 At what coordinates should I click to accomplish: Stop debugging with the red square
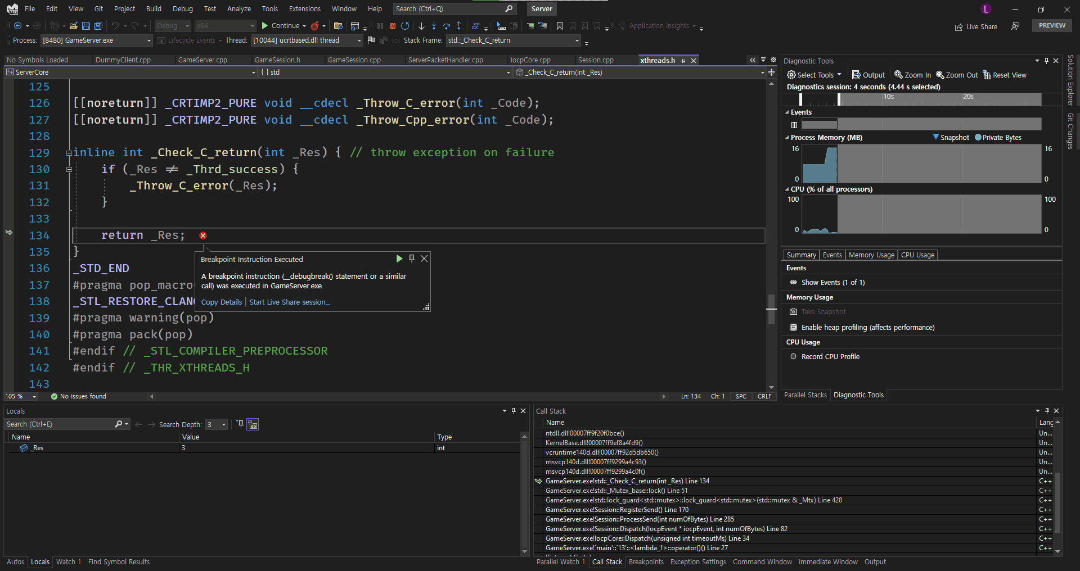pos(393,26)
